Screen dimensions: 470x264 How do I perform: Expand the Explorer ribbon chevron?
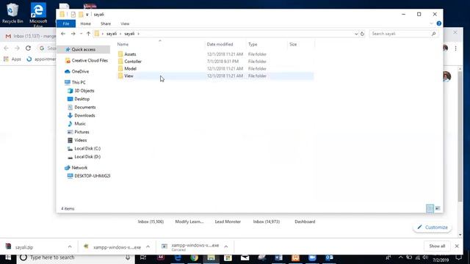[431, 23]
